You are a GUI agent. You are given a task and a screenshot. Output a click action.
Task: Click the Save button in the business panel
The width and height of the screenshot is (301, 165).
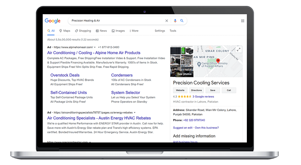tap(213, 90)
